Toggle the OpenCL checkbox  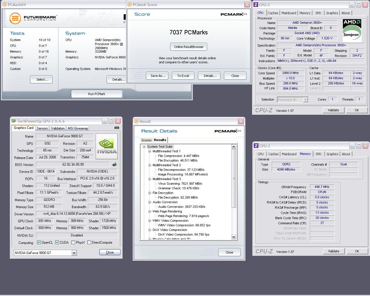(x=39, y=243)
